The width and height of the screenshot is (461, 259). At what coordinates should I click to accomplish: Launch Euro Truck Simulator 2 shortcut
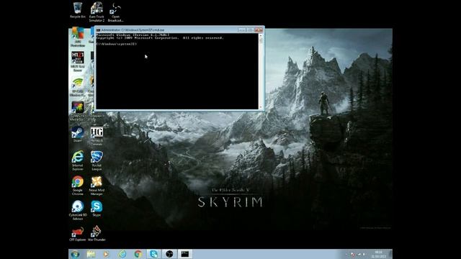[x=97, y=12]
